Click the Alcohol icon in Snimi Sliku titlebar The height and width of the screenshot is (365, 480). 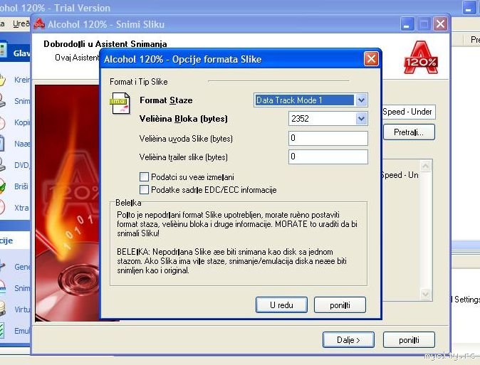39,24
